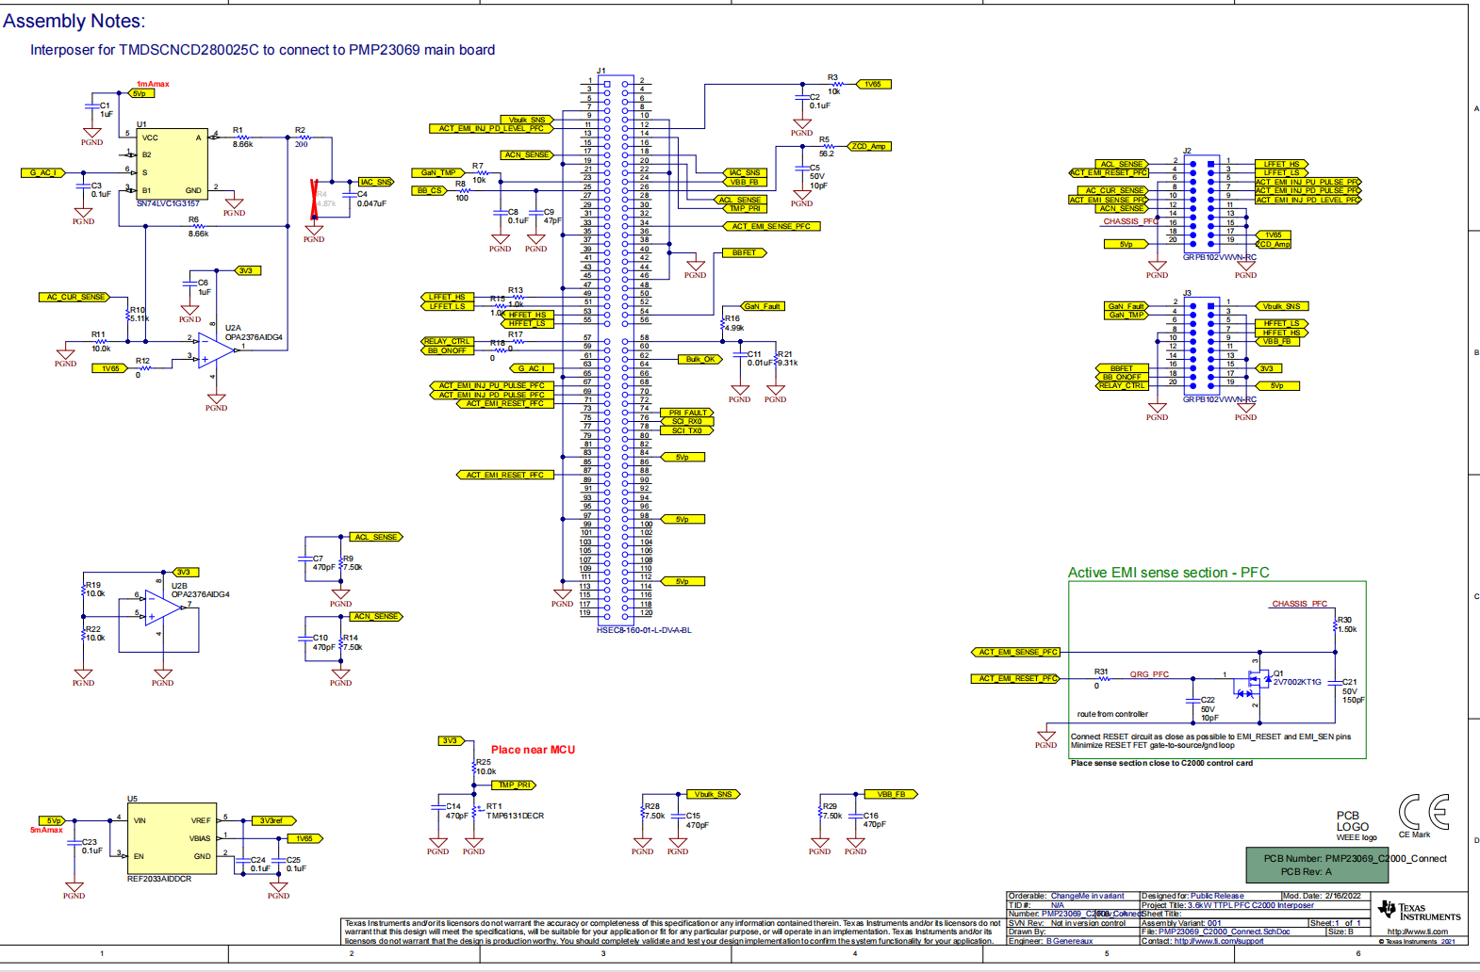This screenshot has height=972, width=1480.
Task: Select the U5 REF2033AIDDCR component block
Action: 171,838
